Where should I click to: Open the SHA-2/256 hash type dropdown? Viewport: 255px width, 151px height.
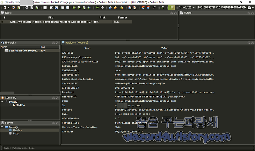tap(187, 7)
